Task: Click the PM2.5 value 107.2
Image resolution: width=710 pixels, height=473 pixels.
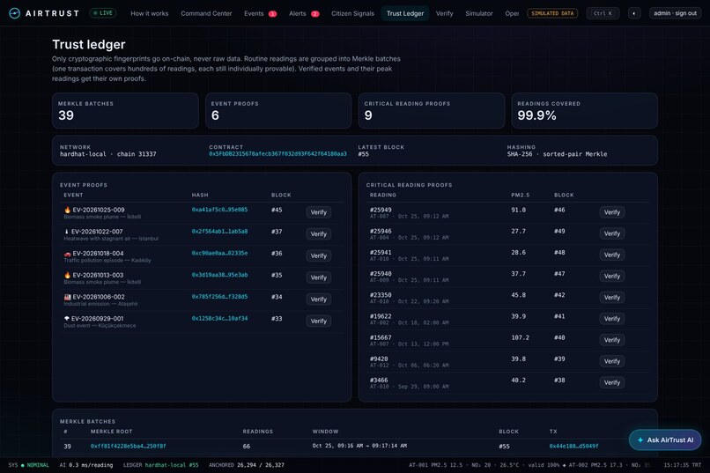Action: pos(520,337)
